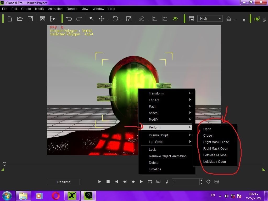Viewport: 268px width, 201px height.
Task: Toggle the green eye visibility icon
Action: 175,19
